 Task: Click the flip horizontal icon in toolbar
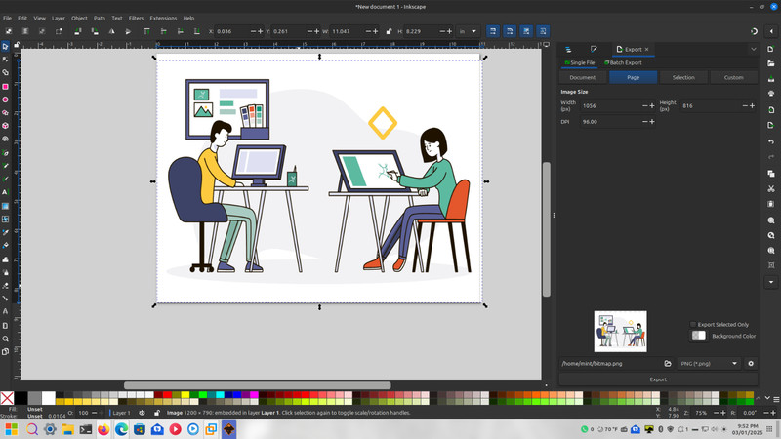pyautogui.click(x=111, y=31)
